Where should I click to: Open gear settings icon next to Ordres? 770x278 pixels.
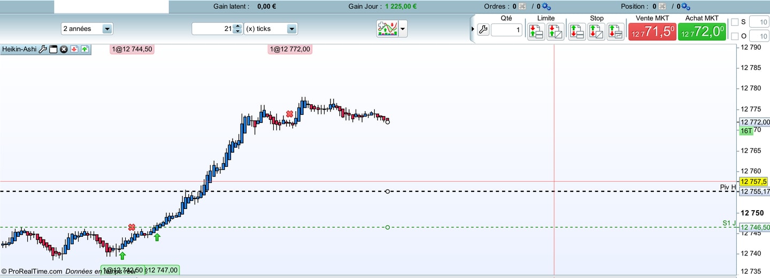[x=545, y=6]
